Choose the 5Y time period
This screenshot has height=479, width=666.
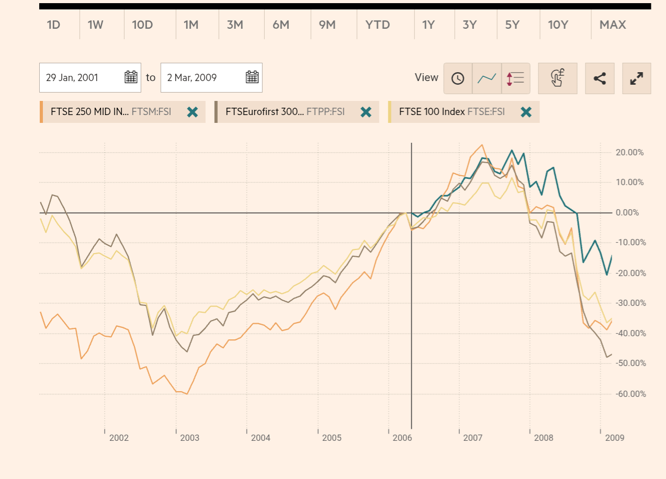click(512, 25)
